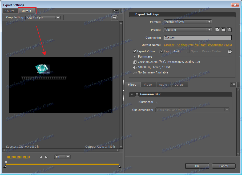The width and height of the screenshot is (242, 175).
Task: Select the Others tab
Action: 179,85
